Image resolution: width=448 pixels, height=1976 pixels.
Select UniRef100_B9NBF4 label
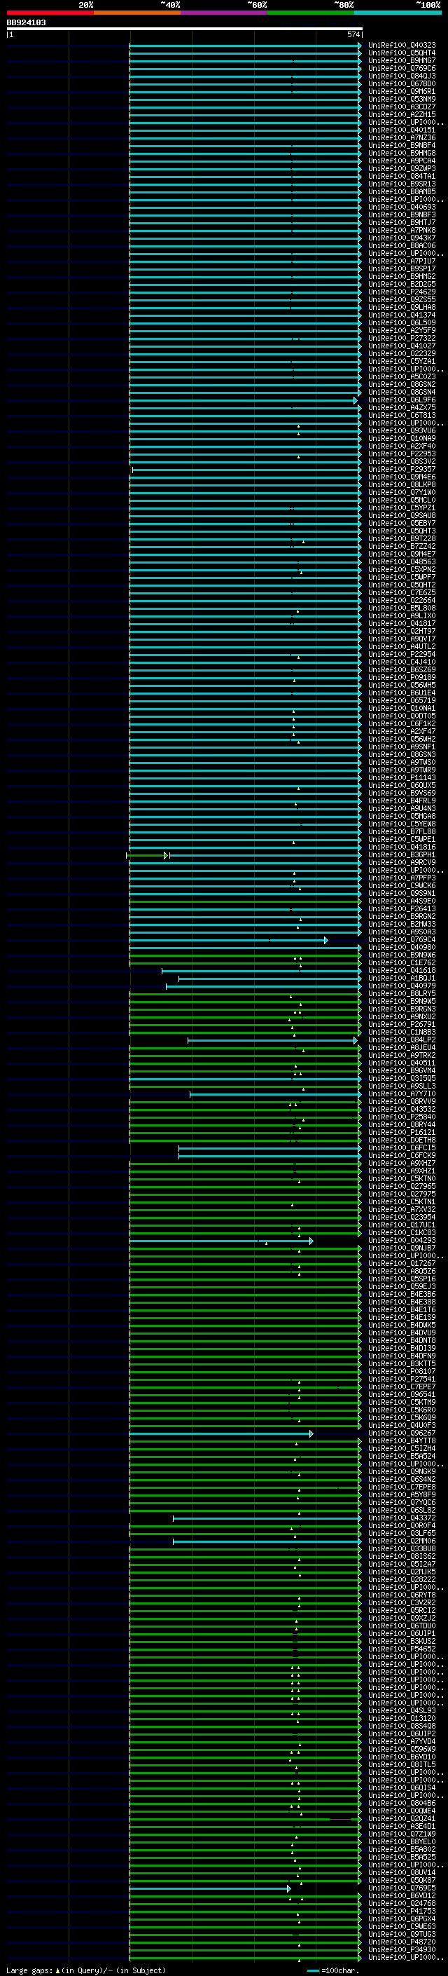click(402, 145)
